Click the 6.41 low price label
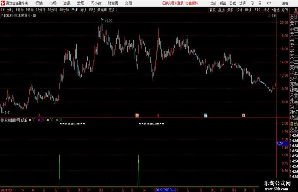Viewport: 298px width, 192px height. tap(8, 113)
